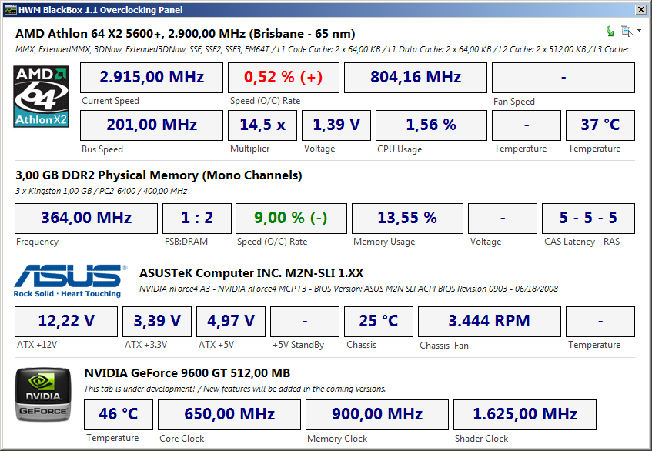Click the NVIDIA GeForce logo
Screen dimensions: 652x451
tap(43, 394)
